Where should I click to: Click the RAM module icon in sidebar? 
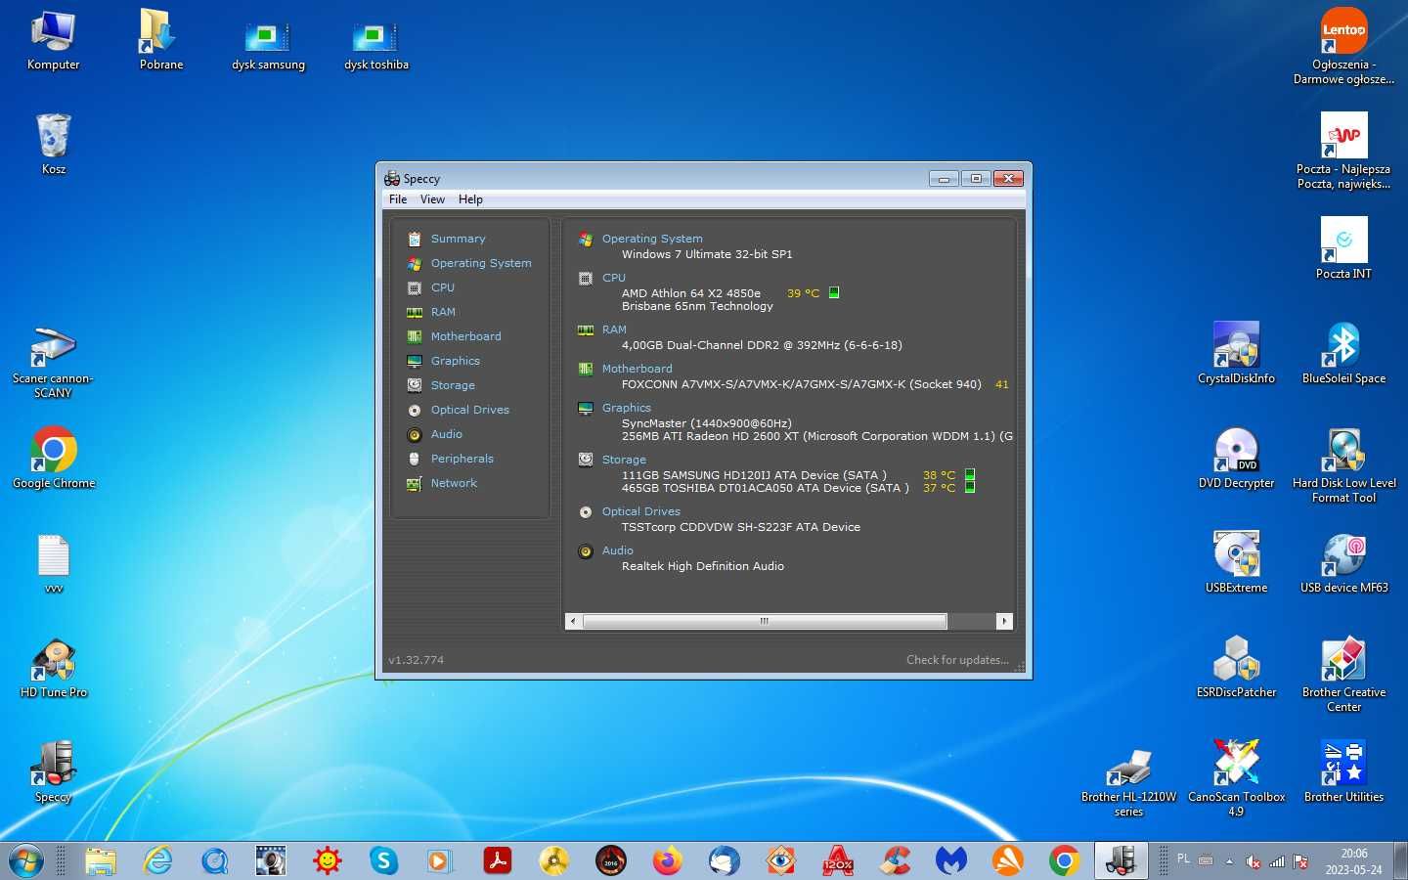point(415,312)
